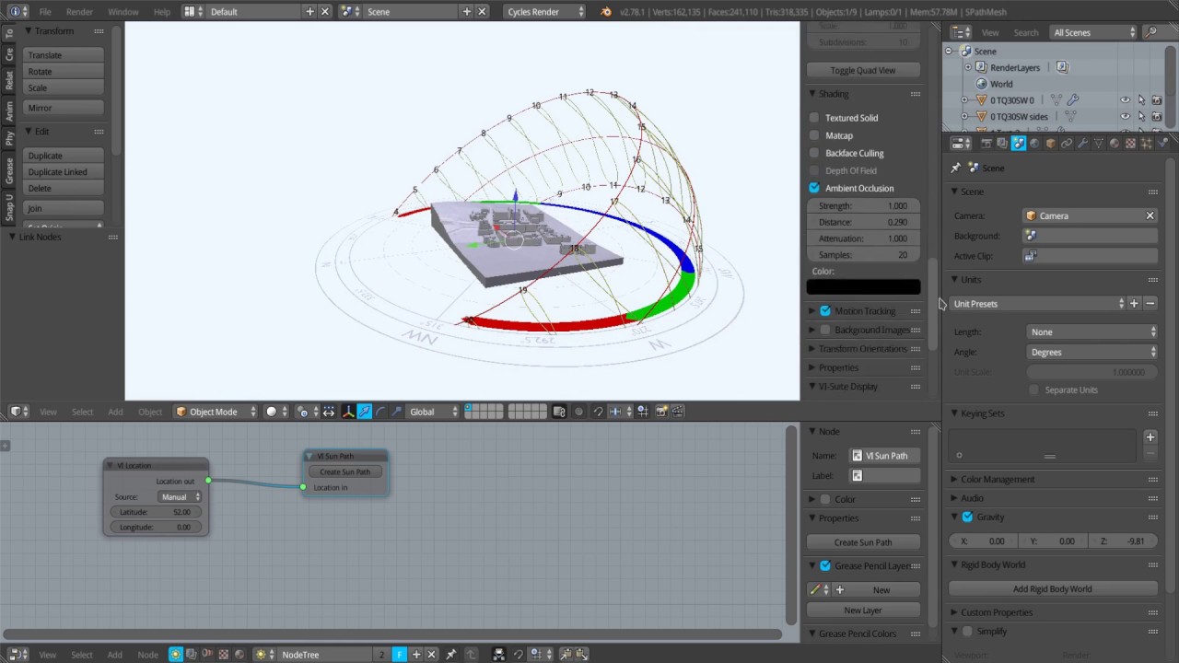Enable Textured Solid checkbox
1179x663 pixels.
(814, 118)
